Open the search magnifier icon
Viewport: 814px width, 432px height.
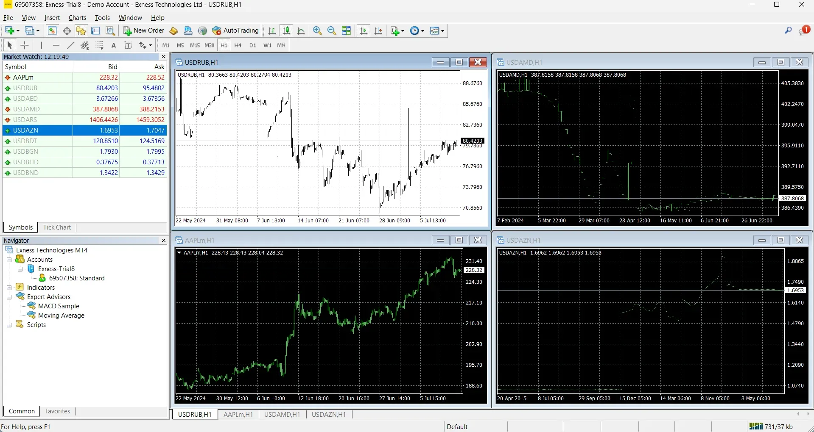point(788,30)
